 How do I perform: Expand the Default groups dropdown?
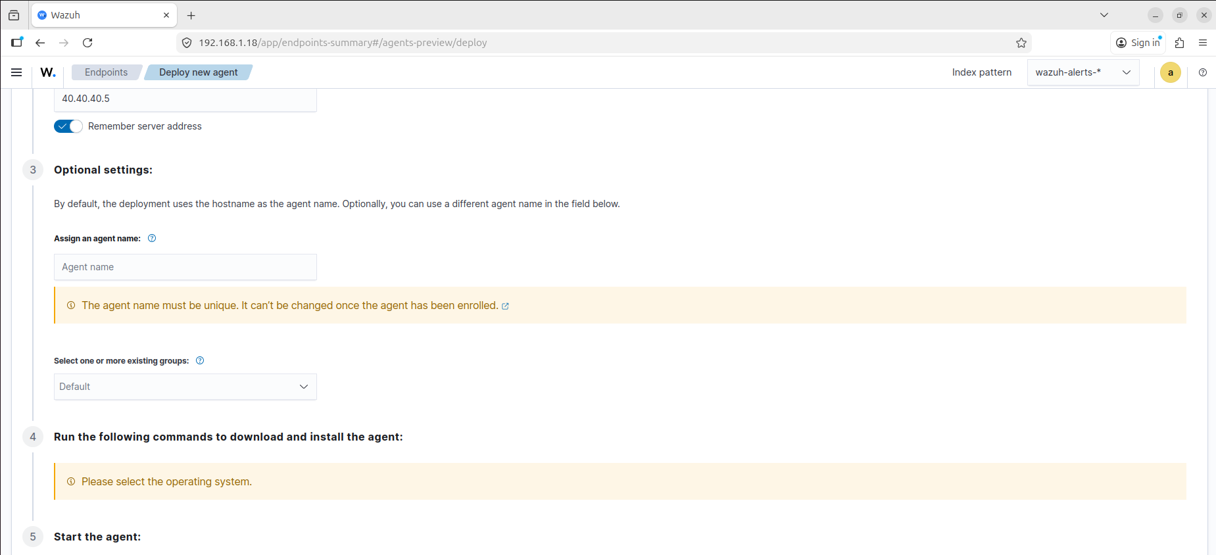point(185,387)
